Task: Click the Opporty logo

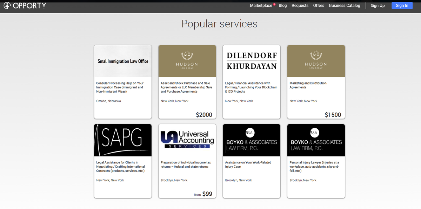Action: pos(25,6)
